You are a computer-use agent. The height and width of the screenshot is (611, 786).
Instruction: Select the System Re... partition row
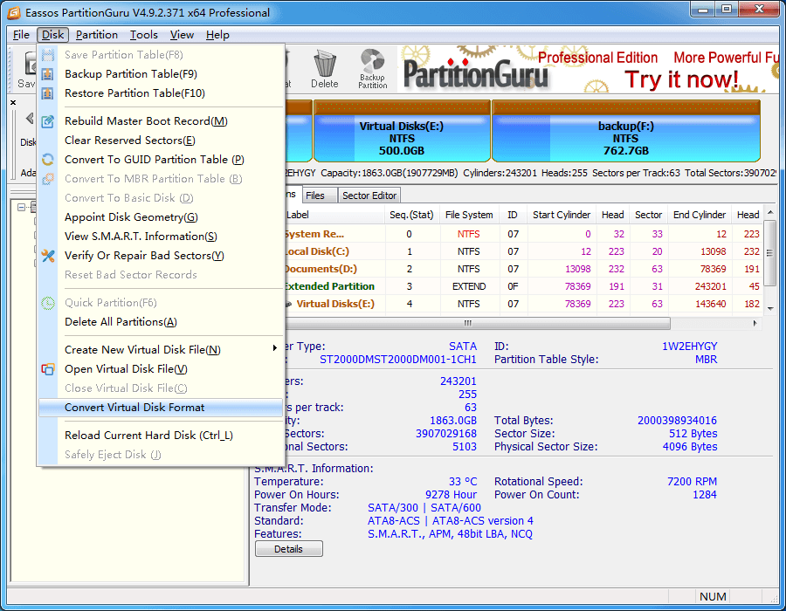click(x=523, y=234)
